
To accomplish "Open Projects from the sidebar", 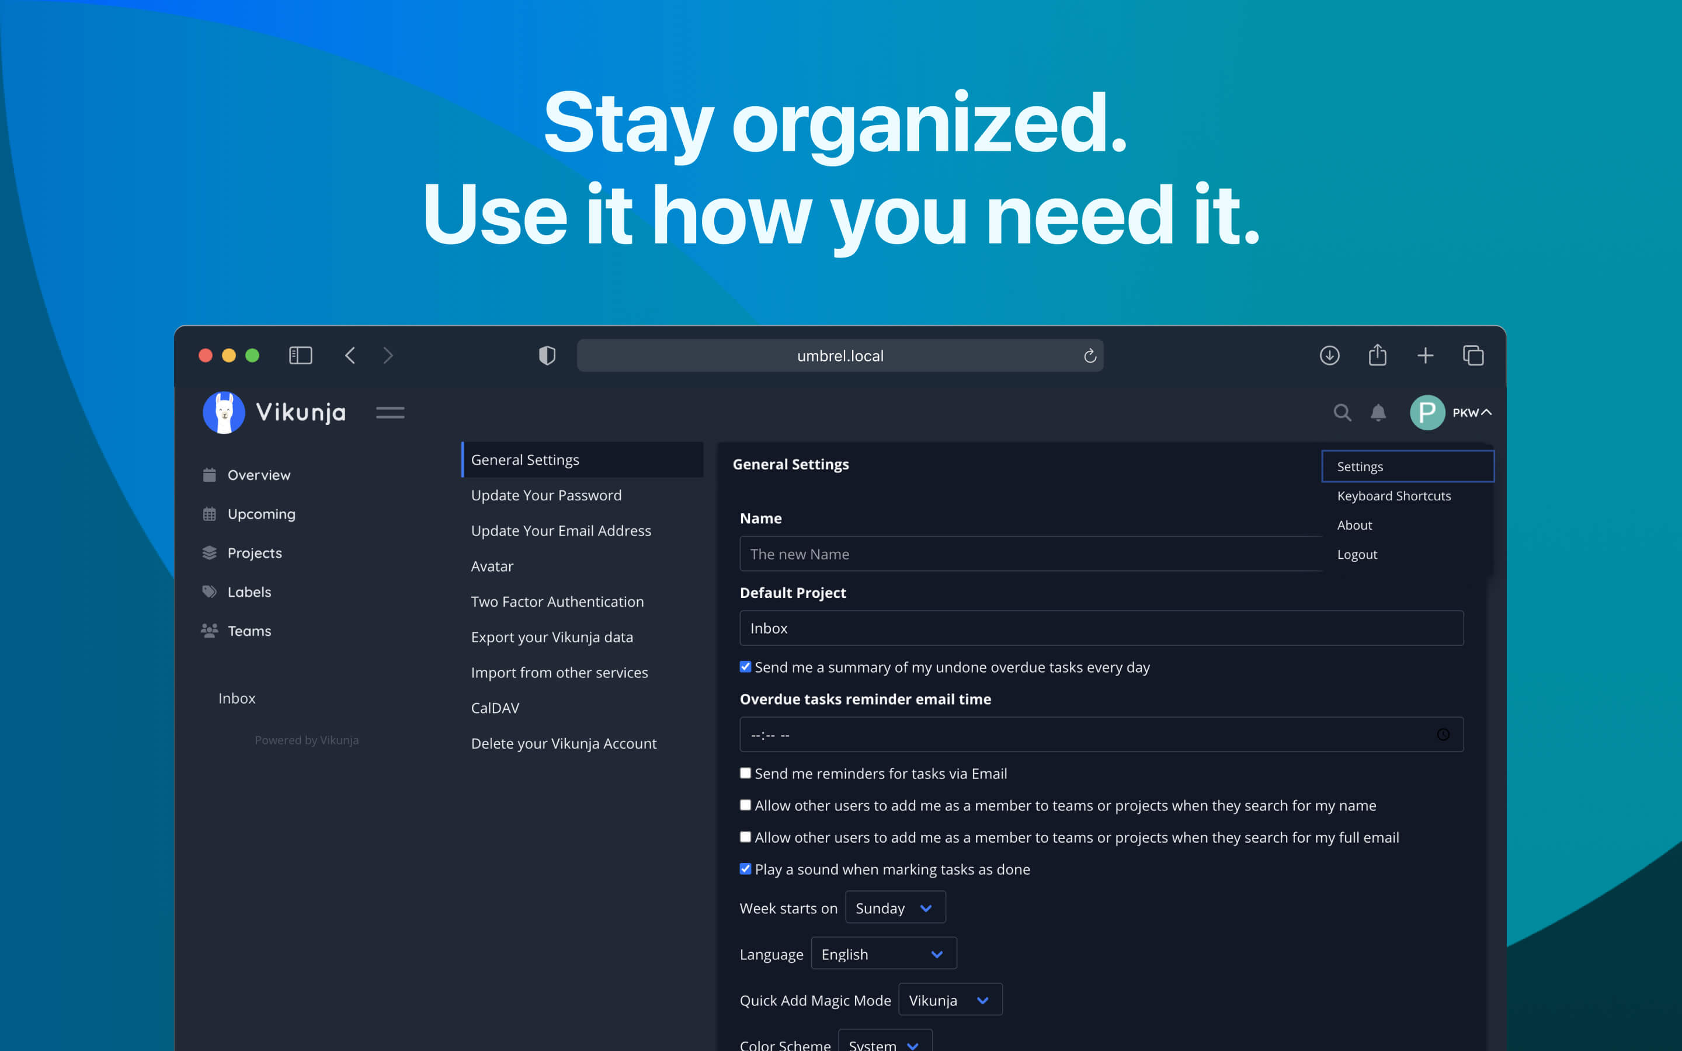I will pos(255,552).
